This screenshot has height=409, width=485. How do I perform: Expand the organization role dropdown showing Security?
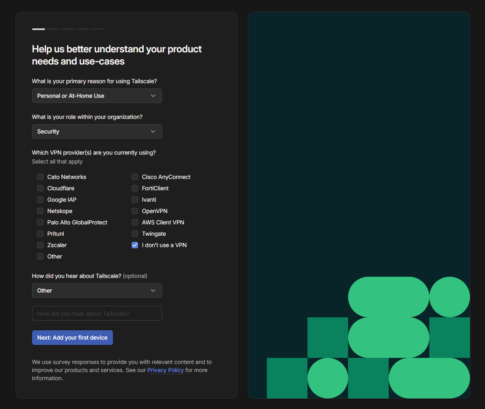coord(97,131)
